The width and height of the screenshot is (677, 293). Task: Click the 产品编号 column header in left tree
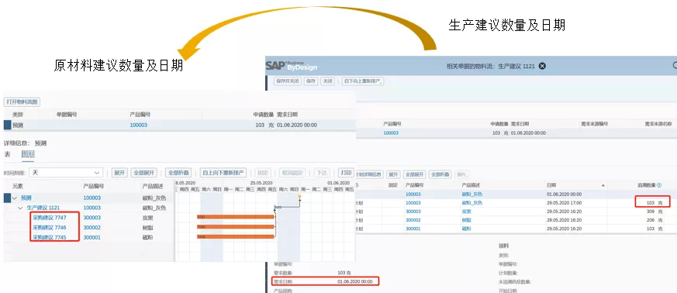pos(94,186)
